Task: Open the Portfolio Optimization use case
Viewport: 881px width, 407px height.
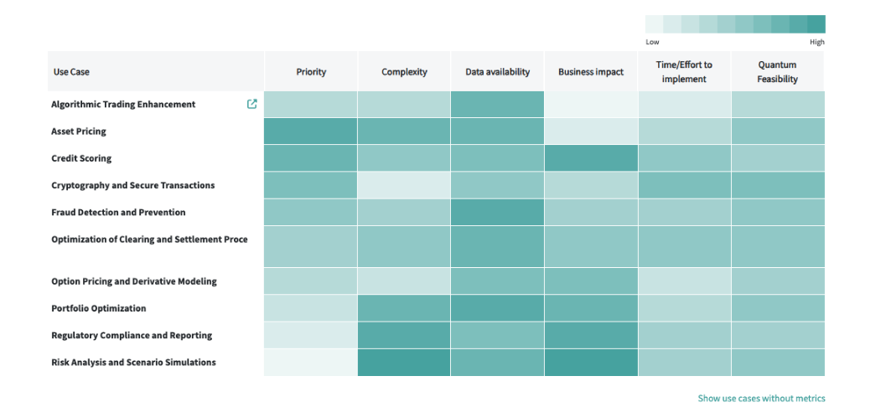Action: tap(99, 308)
